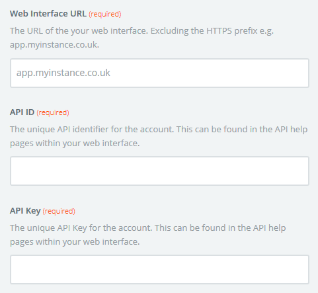318x293 pixels.
Task: Click the right end of the API ID box
Action: tap(296, 171)
